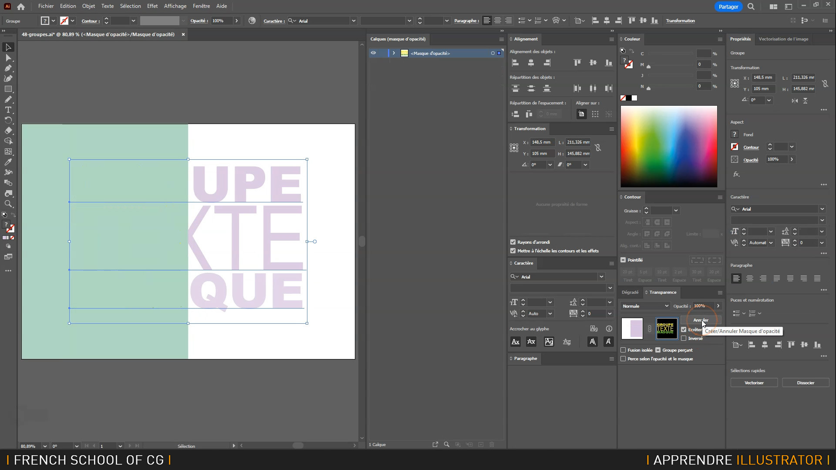Toggle visibility of Masque d'opacité layer
Viewport: 836px width, 470px height.
coord(373,53)
